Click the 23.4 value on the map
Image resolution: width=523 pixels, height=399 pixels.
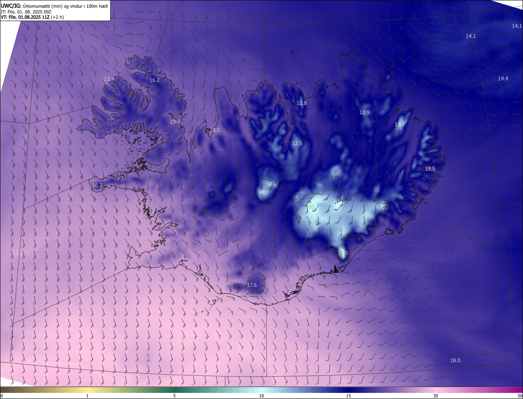(109, 79)
